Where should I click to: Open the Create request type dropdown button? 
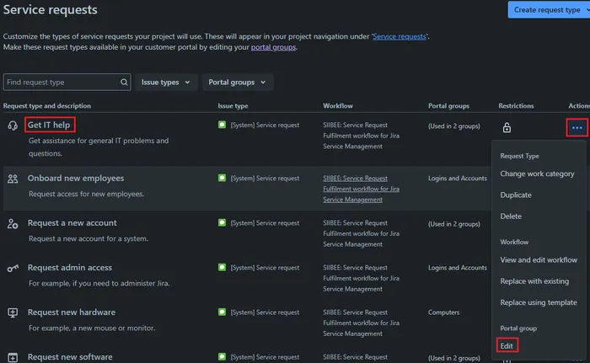(548, 9)
